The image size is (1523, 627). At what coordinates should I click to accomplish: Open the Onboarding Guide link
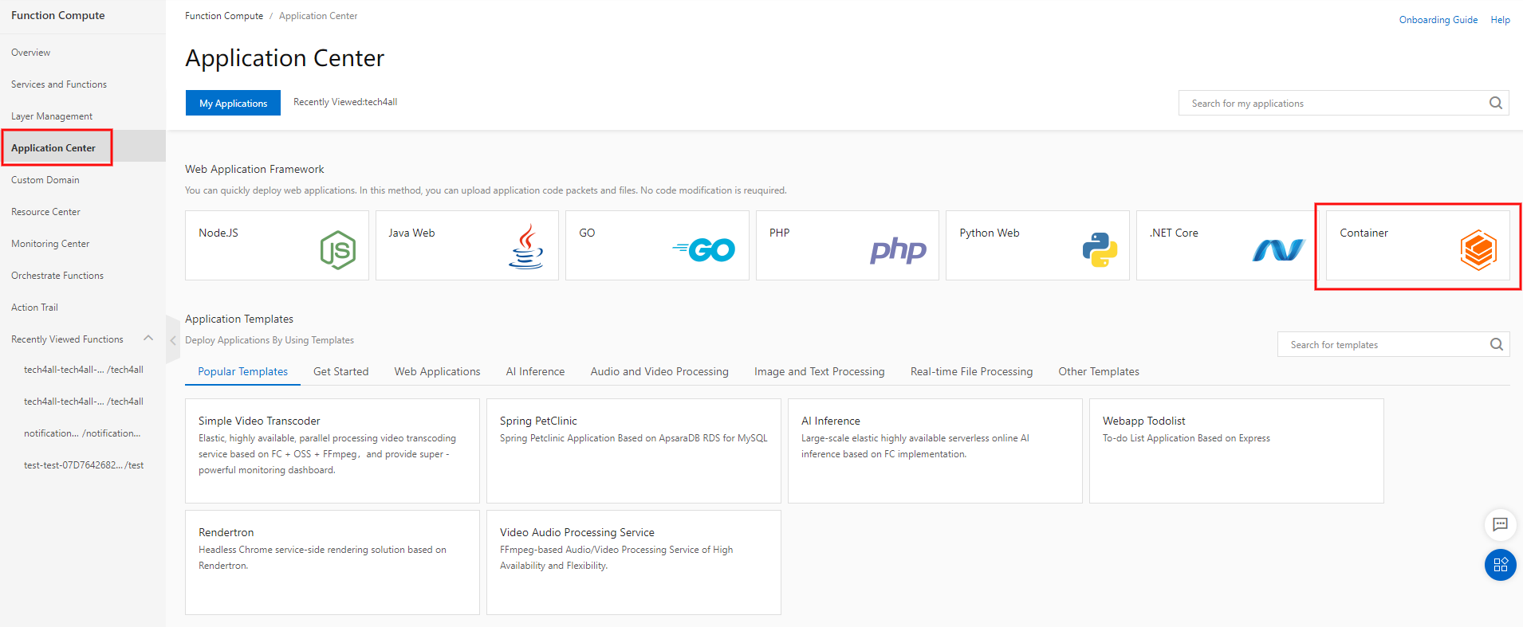coord(1438,20)
